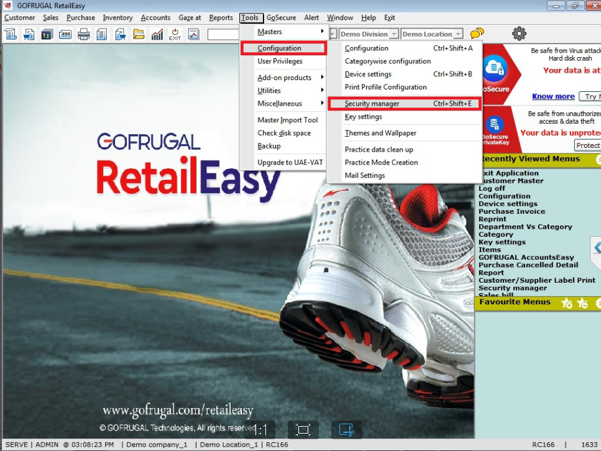
Task: Click the Protect button
Action: click(x=587, y=145)
